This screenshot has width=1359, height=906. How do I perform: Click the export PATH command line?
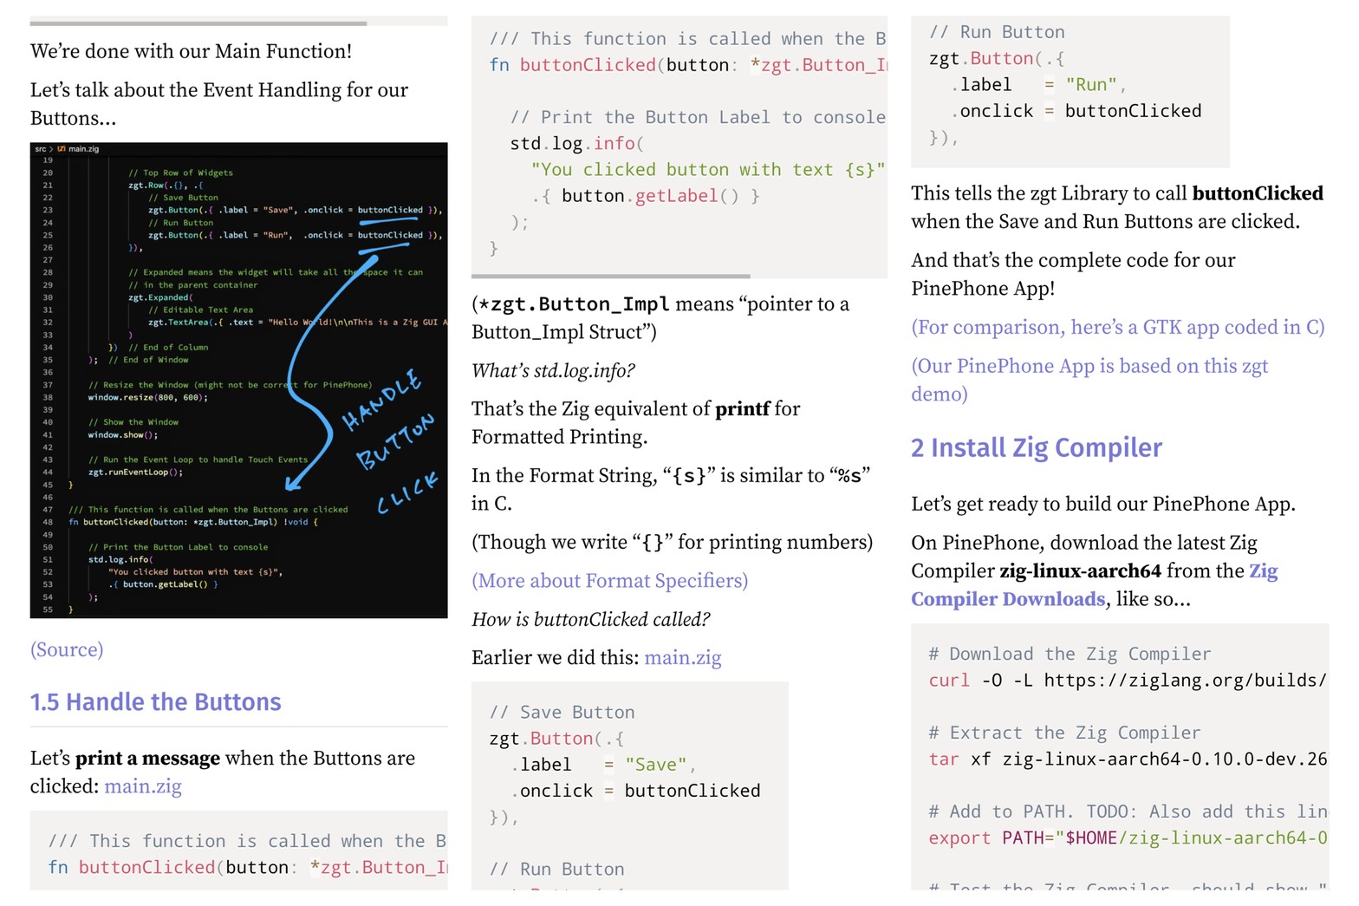pos(1127,838)
